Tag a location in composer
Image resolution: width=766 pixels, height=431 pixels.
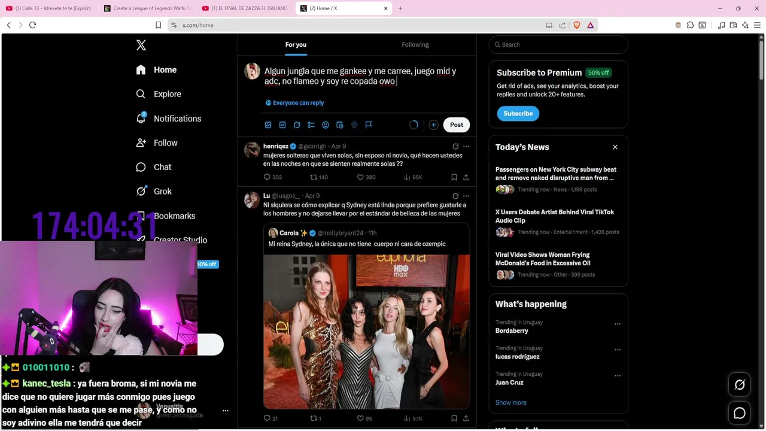click(x=354, y=125)
